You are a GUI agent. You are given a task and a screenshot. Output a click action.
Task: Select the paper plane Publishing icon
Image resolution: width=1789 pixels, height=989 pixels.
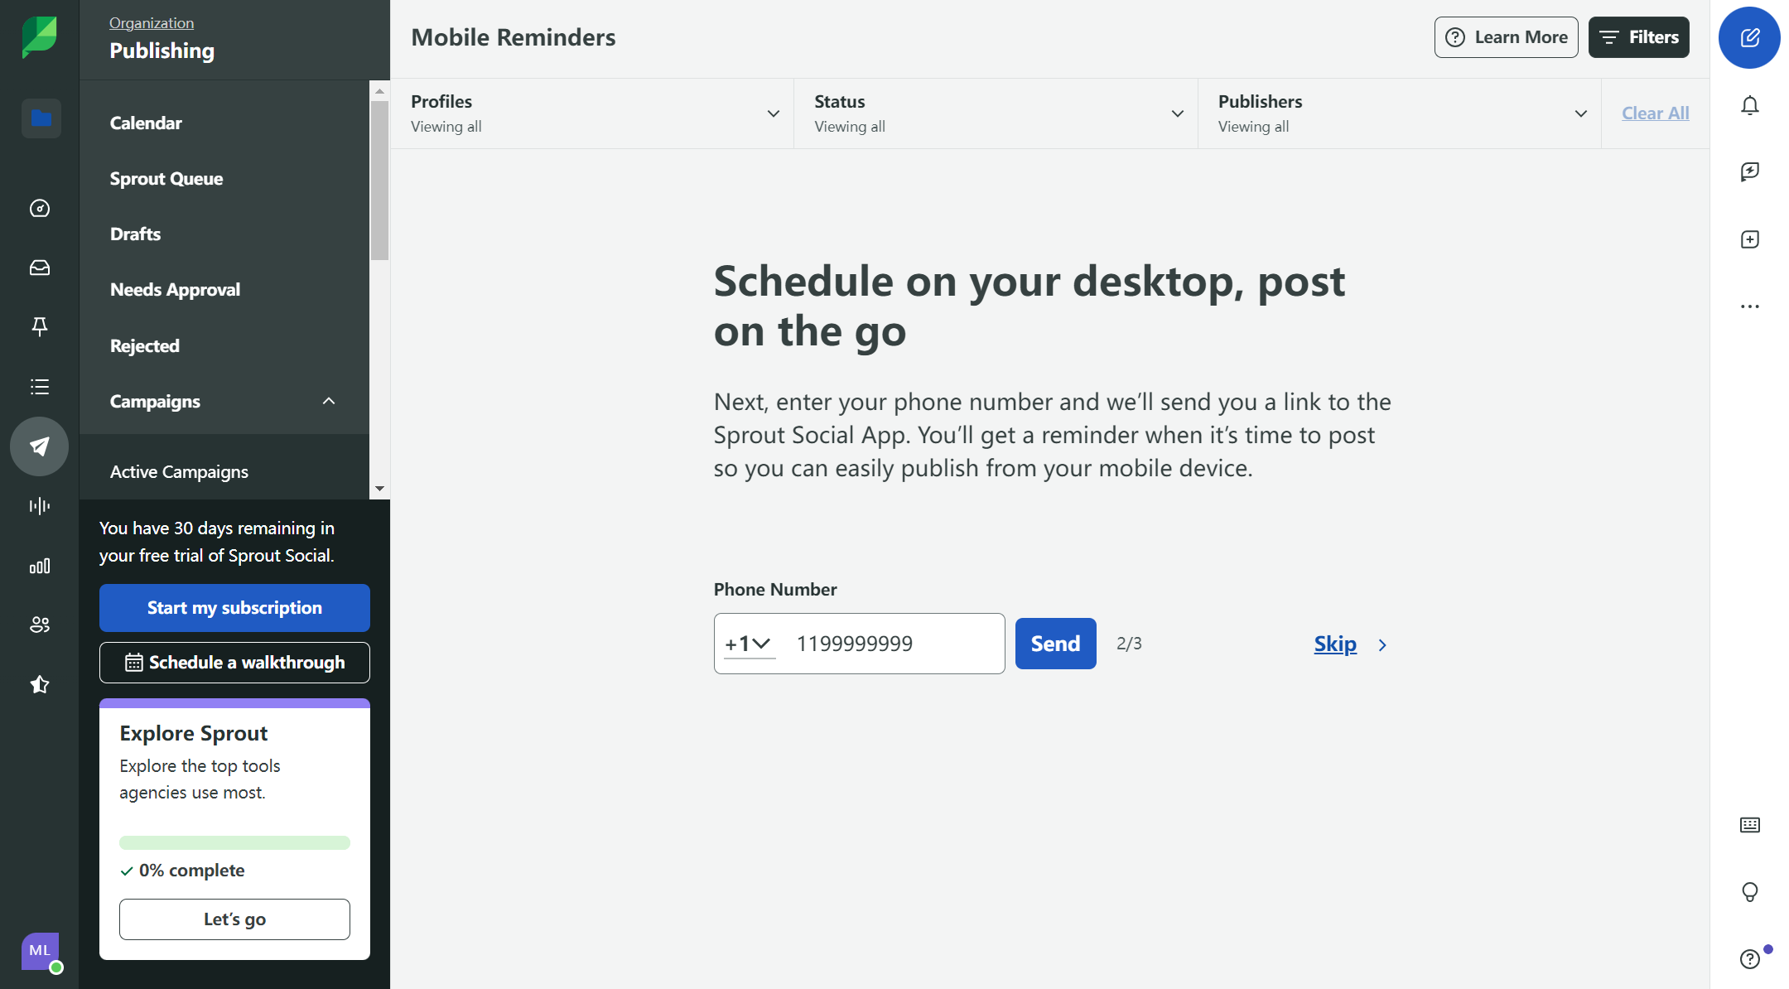point(40,446)
